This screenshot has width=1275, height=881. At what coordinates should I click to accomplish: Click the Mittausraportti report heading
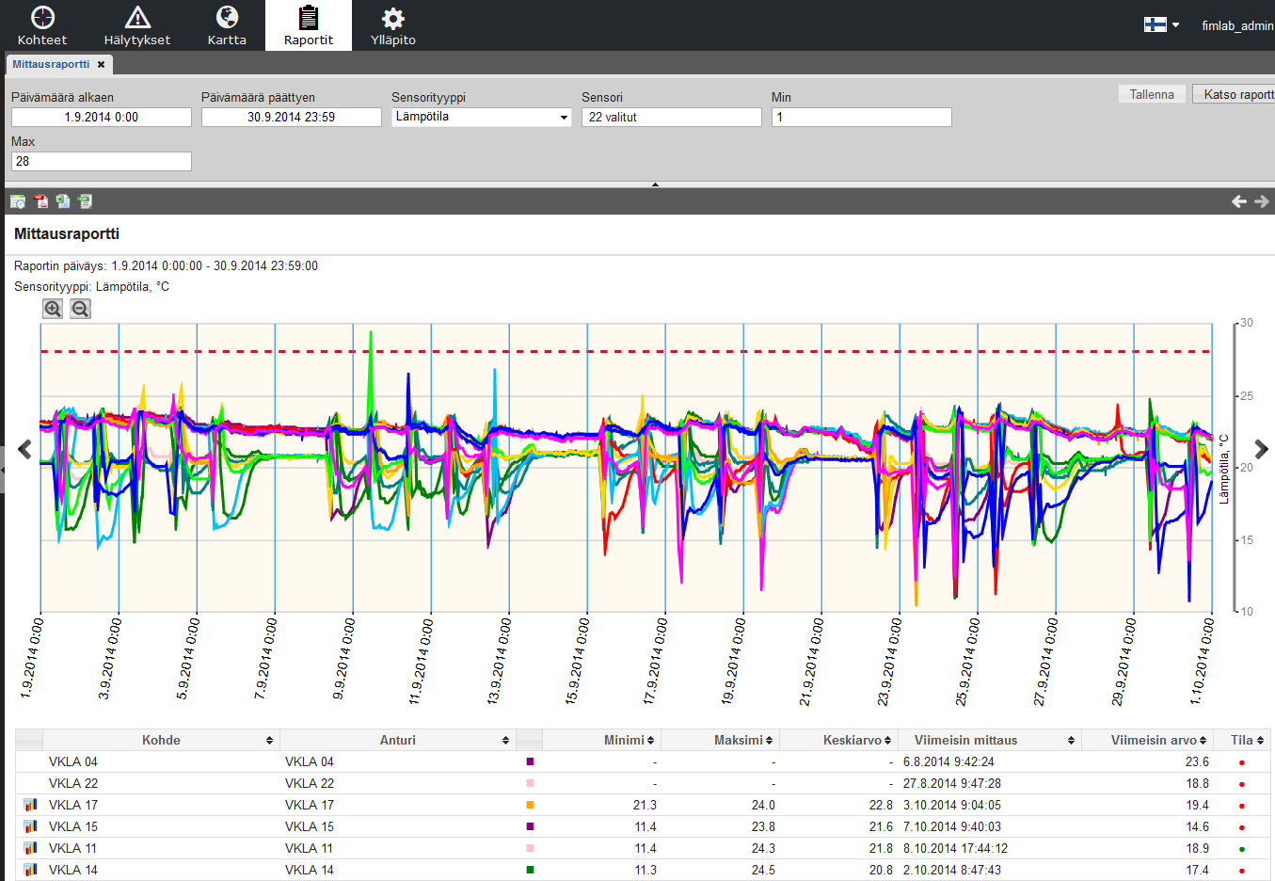[67, 233]
